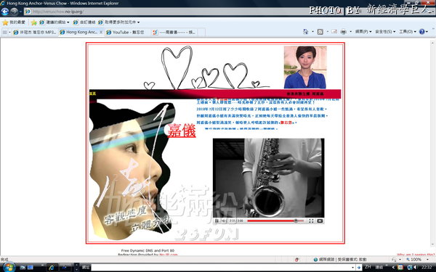Click the red text link in the description paragraph
The width and height of the screenshot is (436, 272).
(286, 123)
